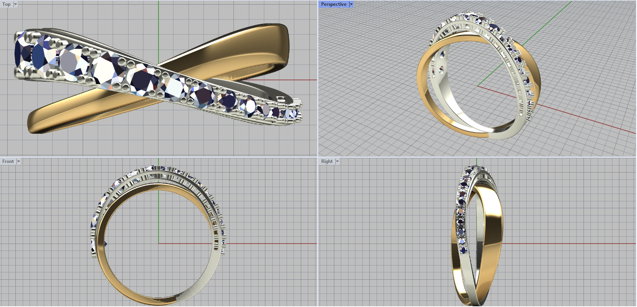Select the Right viewport title label
This screenshot has width=637, height=307.
click(x=326, y=161)
